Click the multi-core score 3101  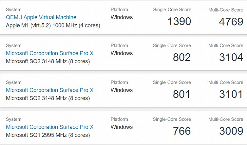click(231, 94)
